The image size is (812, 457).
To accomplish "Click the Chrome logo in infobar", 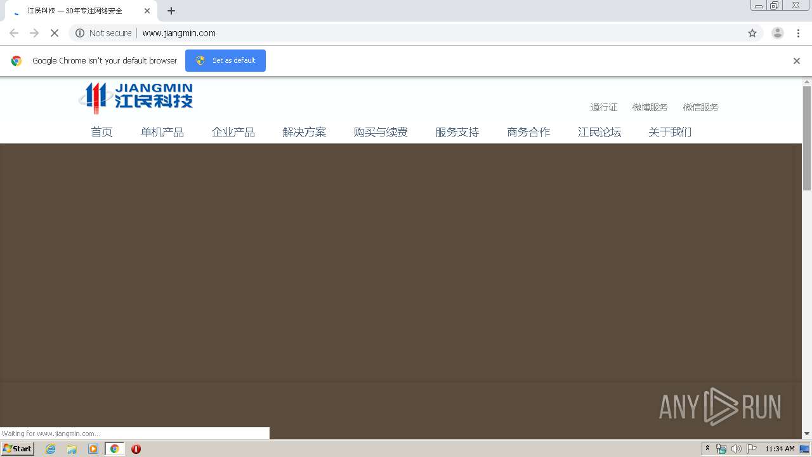I will [x=16, y=61].
